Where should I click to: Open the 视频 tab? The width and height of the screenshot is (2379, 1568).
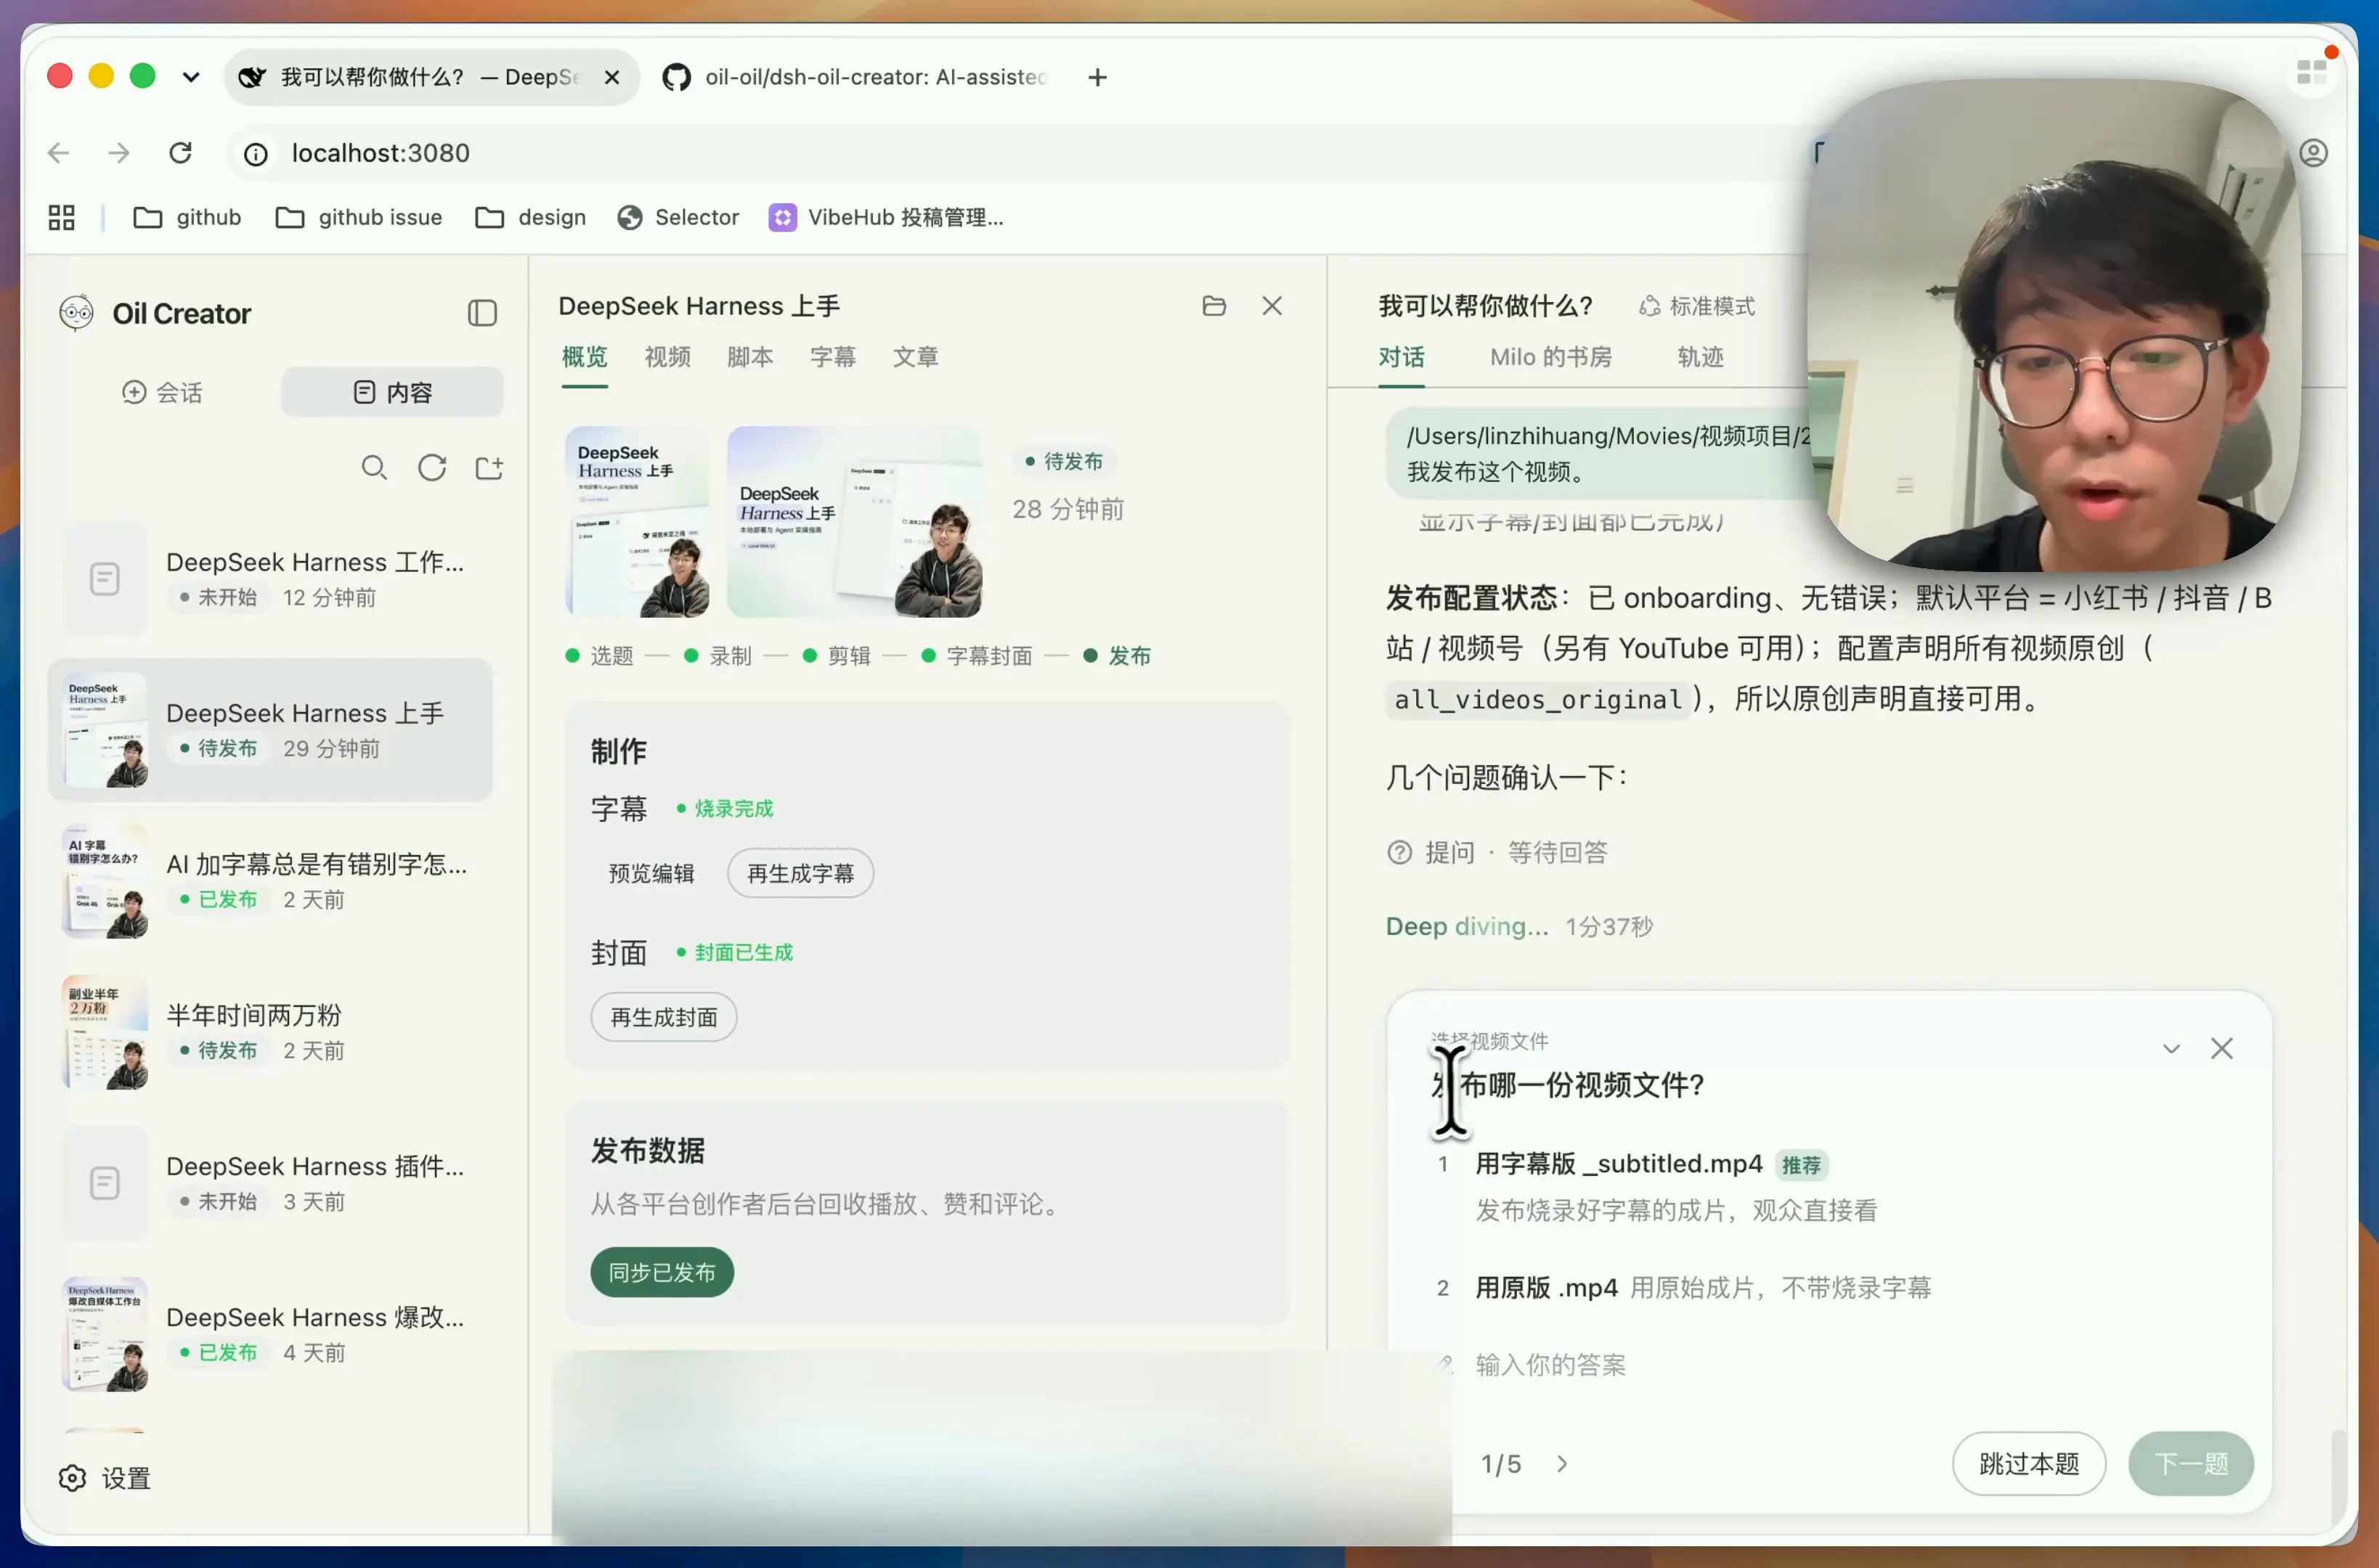(x=667, y=357)
